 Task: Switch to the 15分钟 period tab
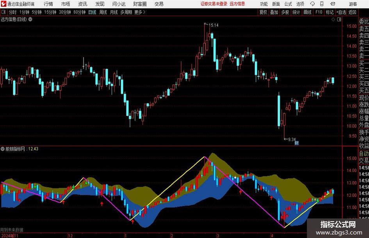click(x=50, y=12)
